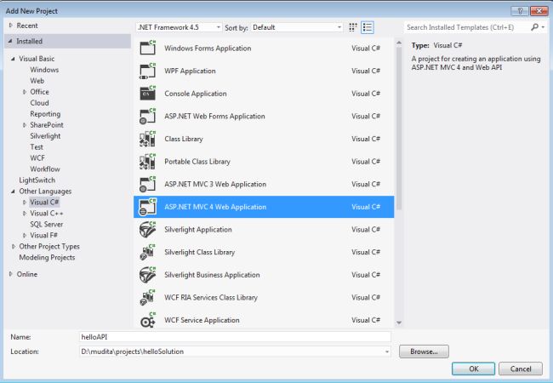Click the Name field containing helloAPI
553x383 pixels.
point(235,337)
